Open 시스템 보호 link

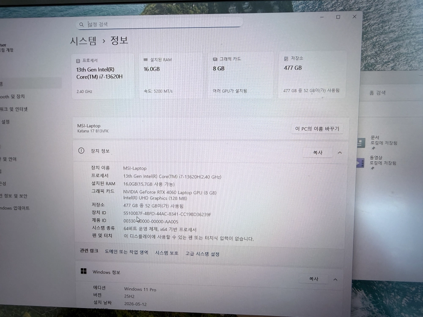click(166, 253)
